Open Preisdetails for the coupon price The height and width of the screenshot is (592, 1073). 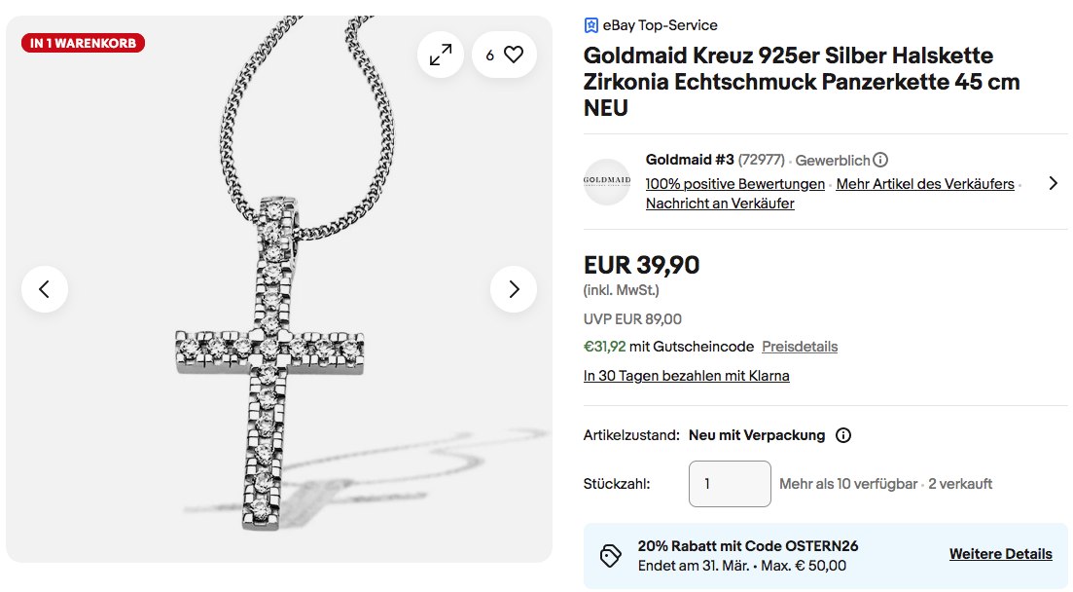800,347
